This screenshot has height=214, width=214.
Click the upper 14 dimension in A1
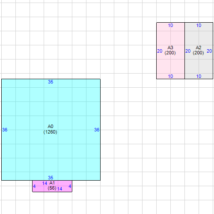point(45,183)
